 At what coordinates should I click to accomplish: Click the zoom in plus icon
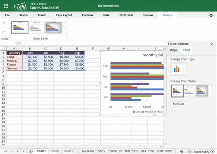212,152
